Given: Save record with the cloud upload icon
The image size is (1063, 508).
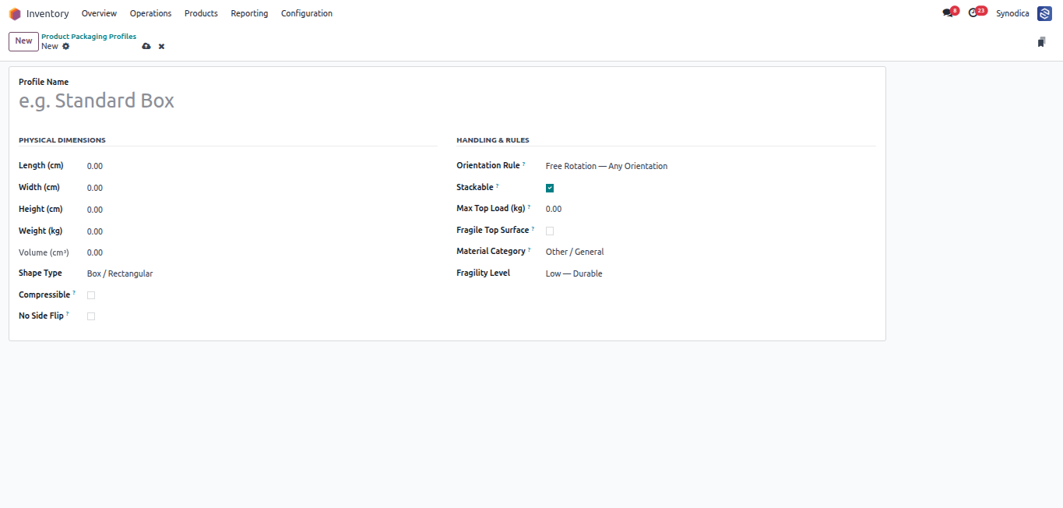Looking at the screenshot, I should coord(146,47).
